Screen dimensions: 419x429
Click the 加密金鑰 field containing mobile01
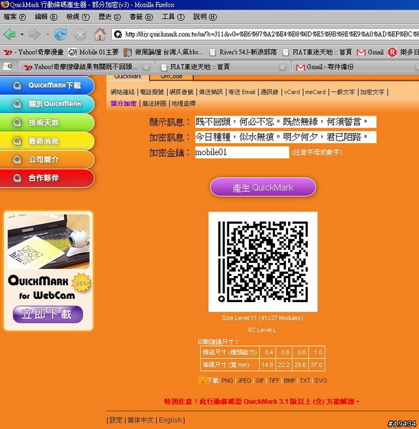242,152
